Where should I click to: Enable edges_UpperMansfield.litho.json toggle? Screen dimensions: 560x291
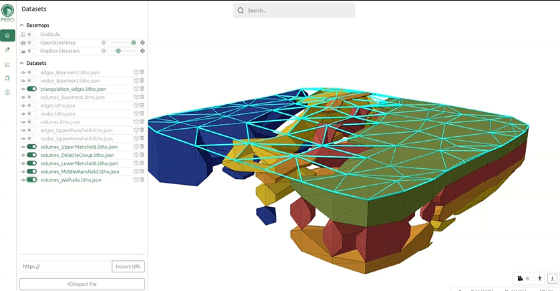pyautogui.click(x=32, y=130)
